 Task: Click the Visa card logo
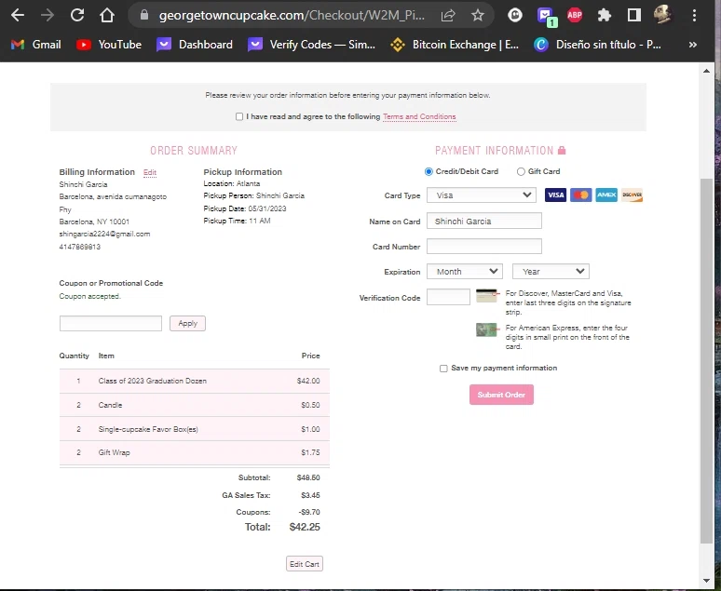click(x=555, y=195)
